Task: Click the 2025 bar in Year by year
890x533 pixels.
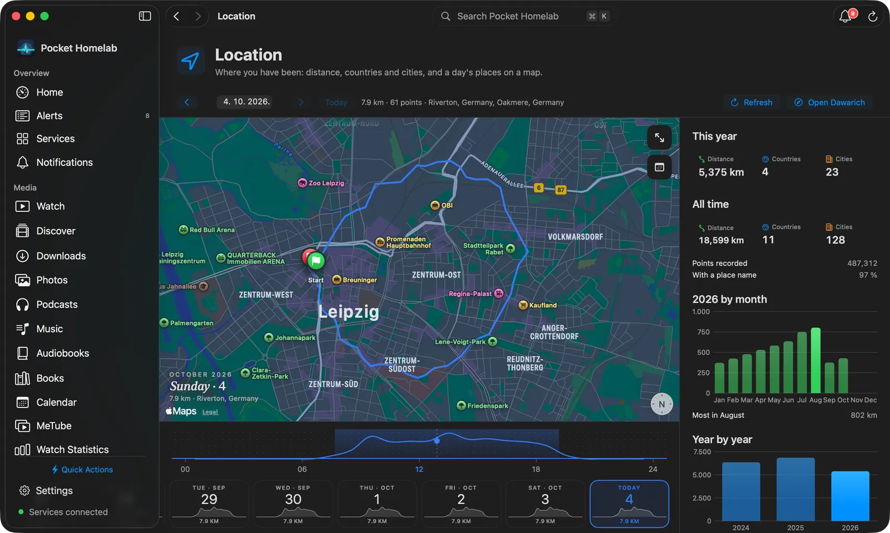Action: 795,489
